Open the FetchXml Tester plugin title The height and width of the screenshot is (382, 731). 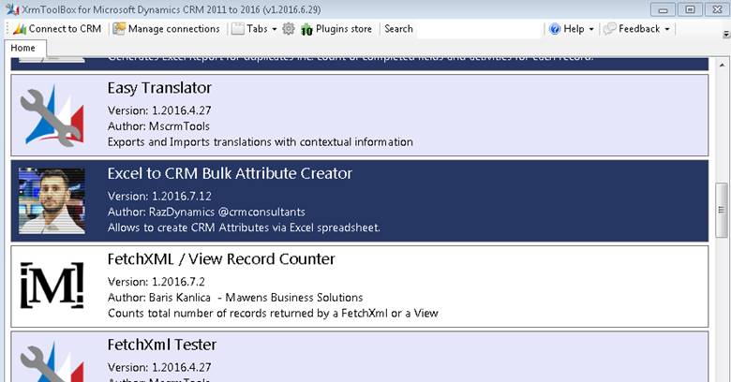point(162,345)
